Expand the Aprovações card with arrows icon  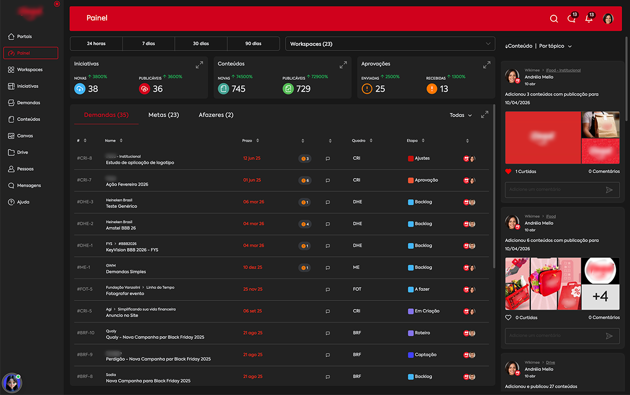[487, 65]
